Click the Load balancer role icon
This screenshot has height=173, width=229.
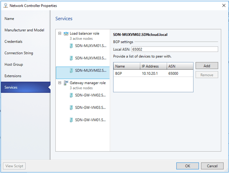(66, 34)
